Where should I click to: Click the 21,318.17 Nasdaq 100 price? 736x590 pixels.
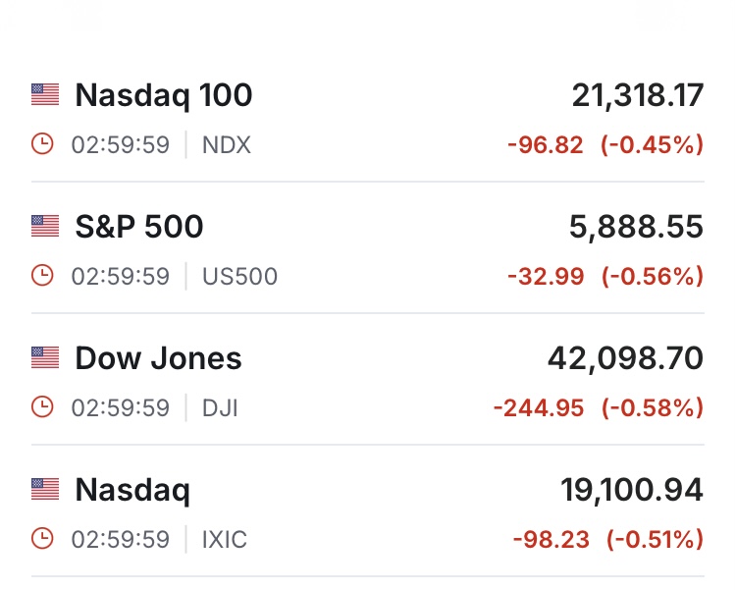coord(638,95)
